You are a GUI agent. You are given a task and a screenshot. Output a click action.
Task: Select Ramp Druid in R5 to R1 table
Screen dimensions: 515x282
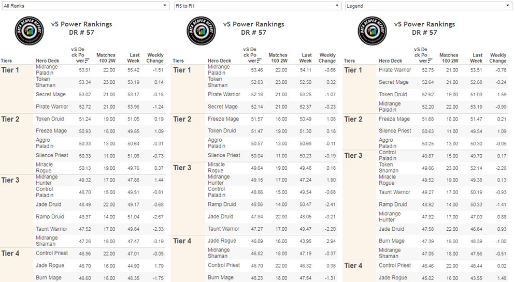tap(222, 204)
